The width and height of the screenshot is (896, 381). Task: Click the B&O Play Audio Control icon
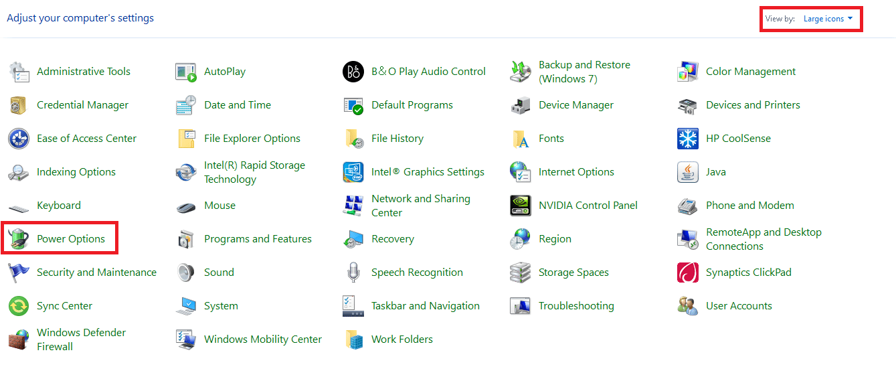(x=353, y=72)
